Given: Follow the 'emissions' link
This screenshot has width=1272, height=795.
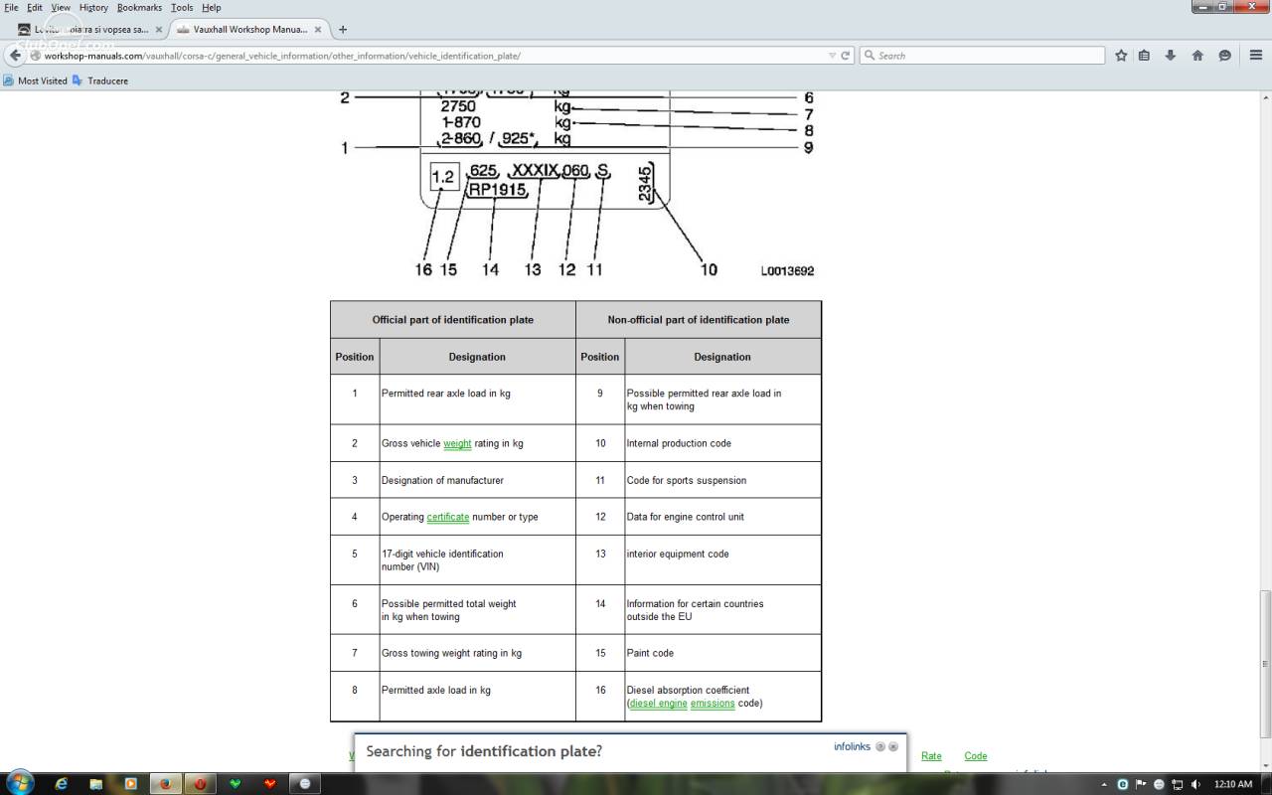Looking at the screenshot, I should point(713,704).
